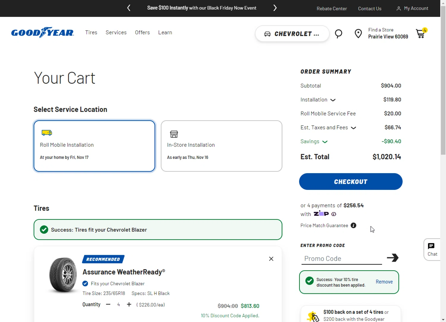Open the Goodyear logo homepage

43,32
